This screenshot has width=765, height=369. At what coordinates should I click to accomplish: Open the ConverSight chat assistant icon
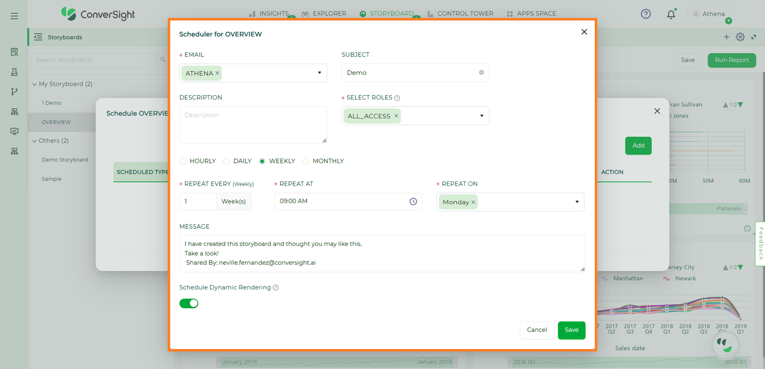tap(725, 345)
